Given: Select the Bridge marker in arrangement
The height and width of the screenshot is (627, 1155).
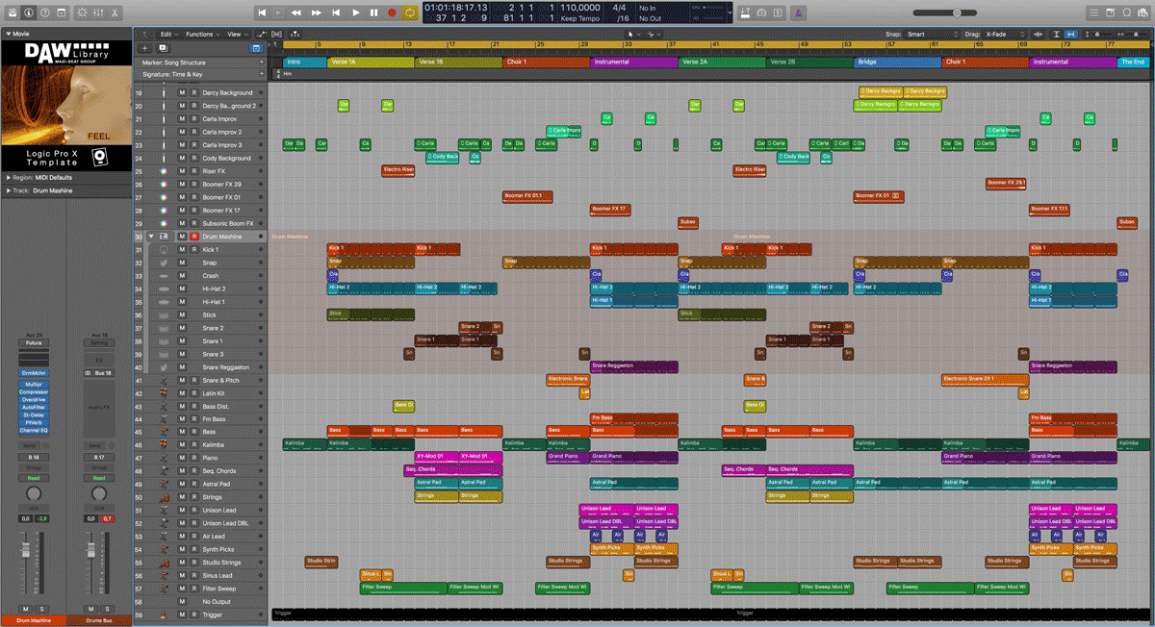Looking at the screenshot, I should coord(896,62).
